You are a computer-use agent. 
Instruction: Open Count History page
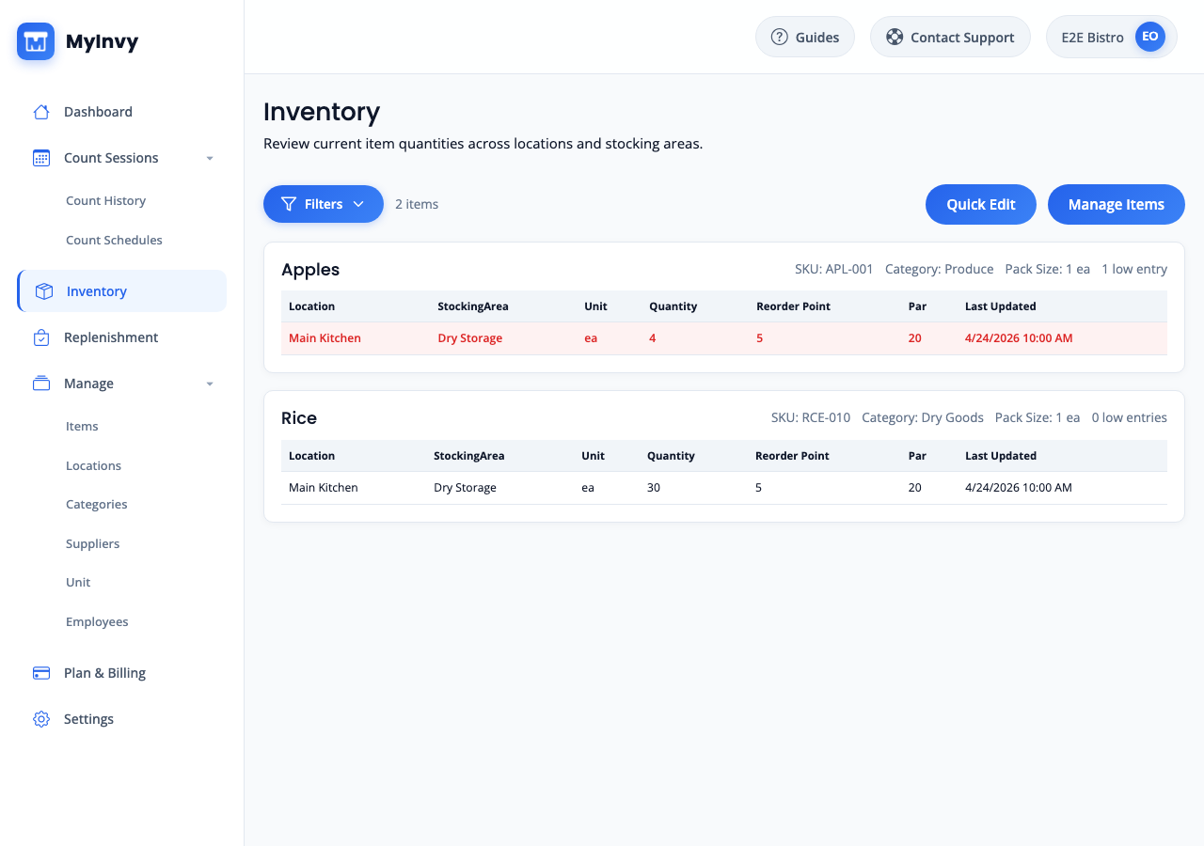coord(105,200)
